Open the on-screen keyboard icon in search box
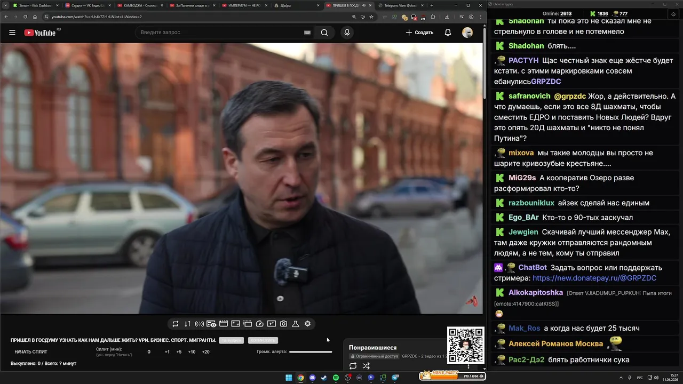This screenshot has height=384, width=683. point(307,33)
